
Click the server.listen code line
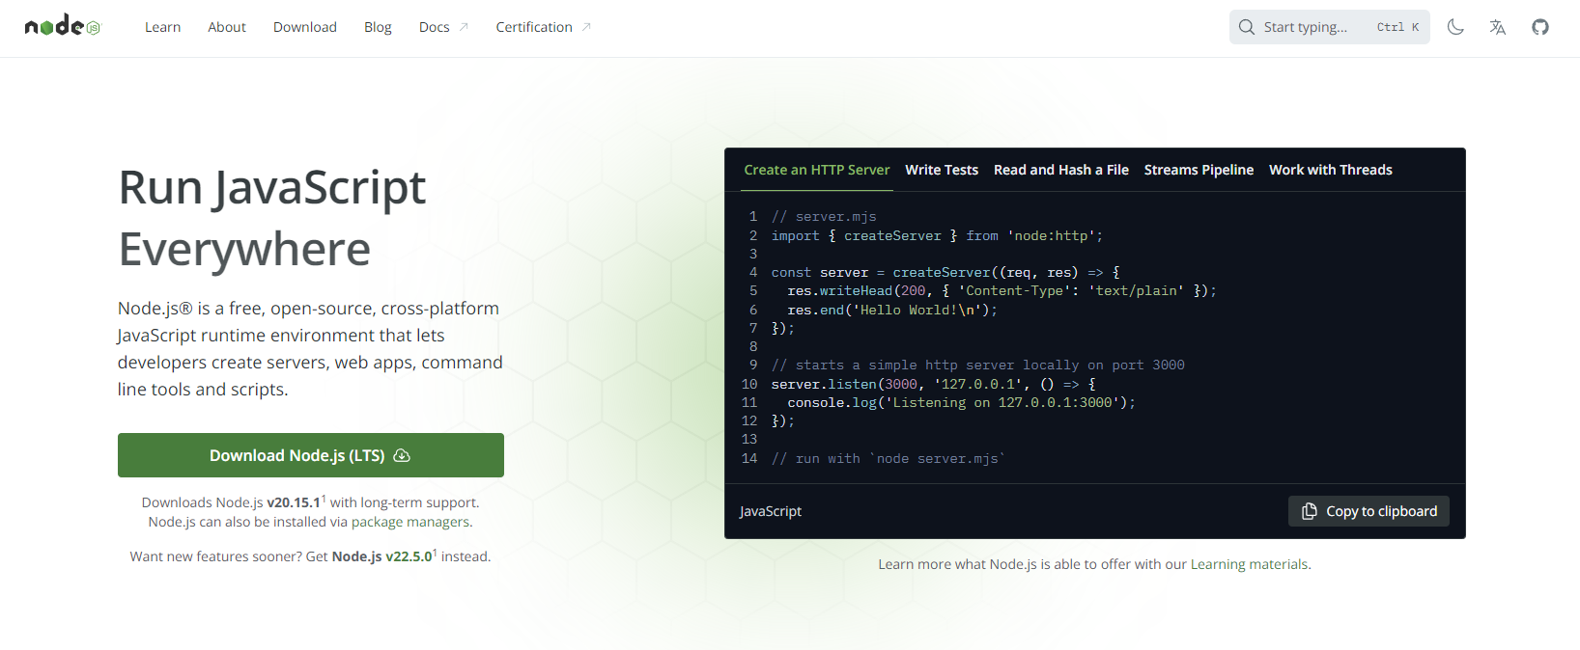click(x=934, y=384)
